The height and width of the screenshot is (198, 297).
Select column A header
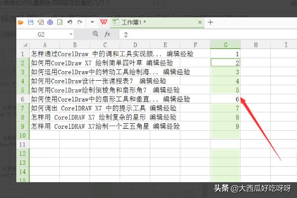click(45, 45)
